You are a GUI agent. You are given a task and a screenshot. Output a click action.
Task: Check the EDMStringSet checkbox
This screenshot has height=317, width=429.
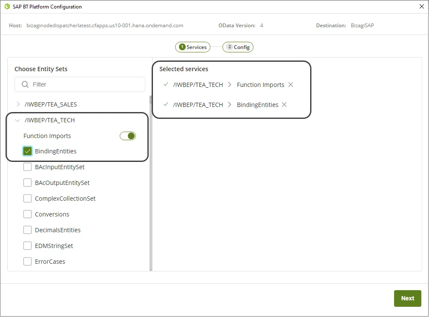tap(27, 246)
